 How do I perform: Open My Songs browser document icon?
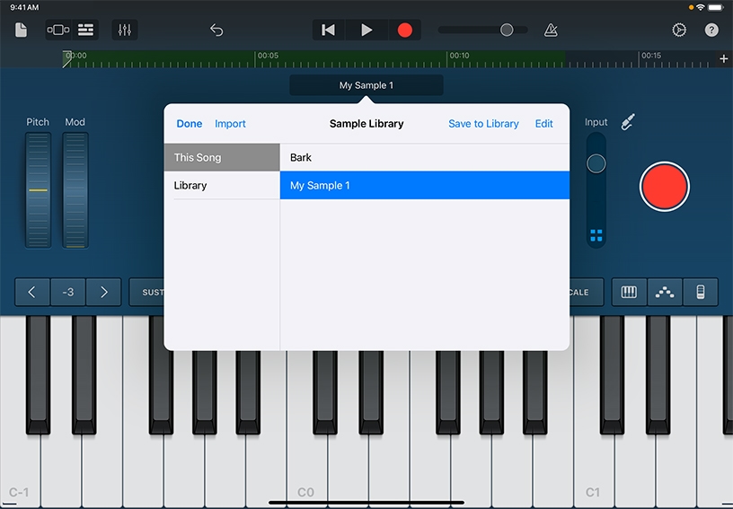(x=22, y=30)
